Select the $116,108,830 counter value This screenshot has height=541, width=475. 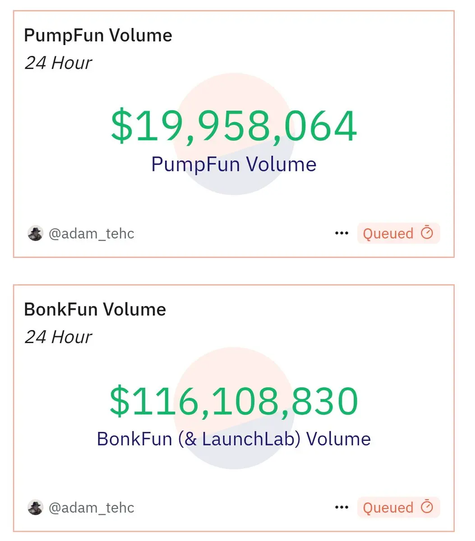click(x=234, y=401)
